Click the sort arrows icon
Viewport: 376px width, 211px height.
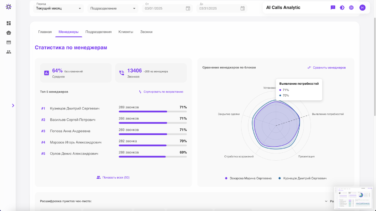[x=140, y=92]
